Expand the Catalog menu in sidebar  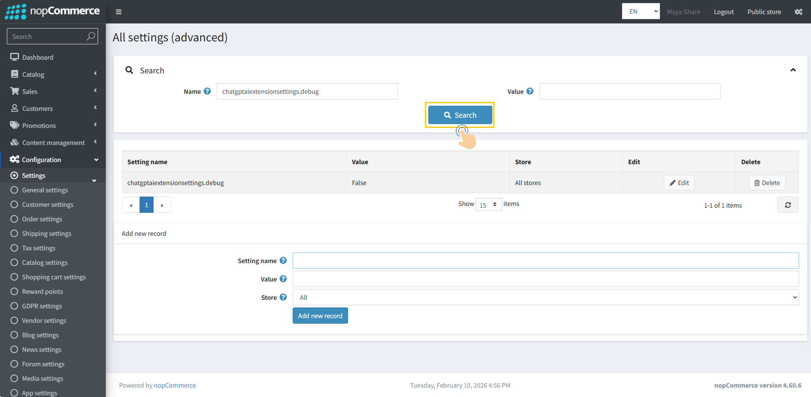pyautogui.click(x=34, y=74)
